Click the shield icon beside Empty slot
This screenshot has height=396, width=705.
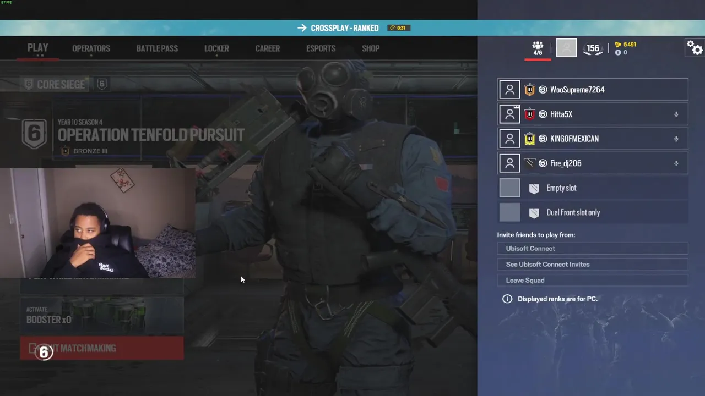534,188
